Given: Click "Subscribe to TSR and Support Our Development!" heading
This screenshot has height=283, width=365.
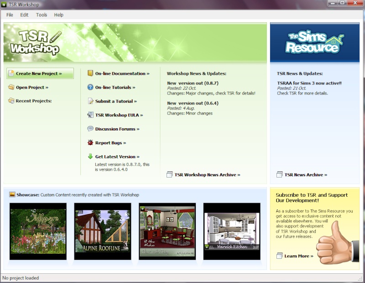Looking at the screenshot, I should pyautogui.click(x=312, y=198).
